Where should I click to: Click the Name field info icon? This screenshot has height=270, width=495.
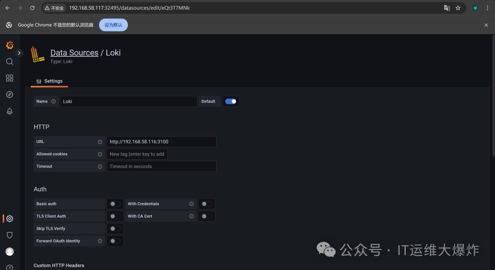click(x=53, y=101)
